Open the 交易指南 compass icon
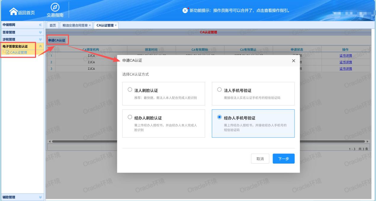 [x=55, y=7]
